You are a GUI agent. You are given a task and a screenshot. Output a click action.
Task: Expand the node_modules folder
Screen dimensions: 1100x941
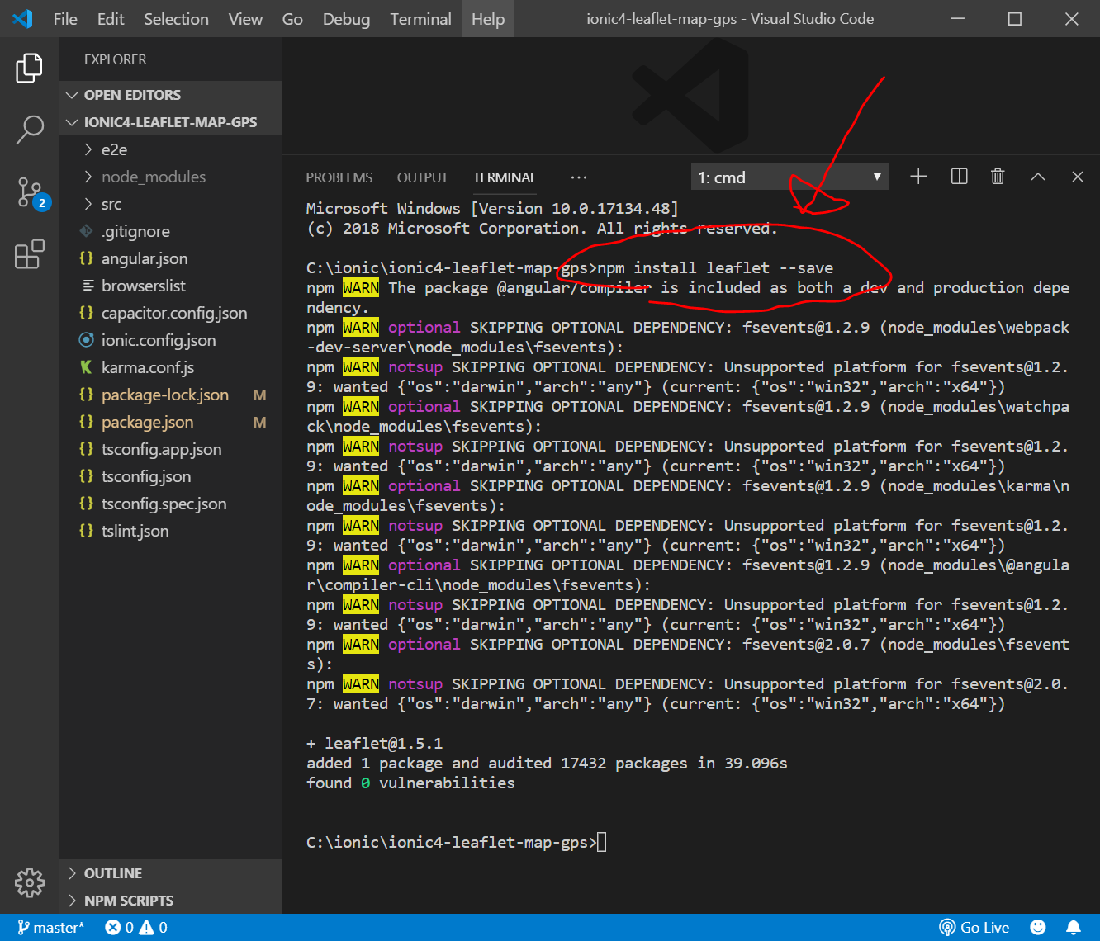point(153,177)
